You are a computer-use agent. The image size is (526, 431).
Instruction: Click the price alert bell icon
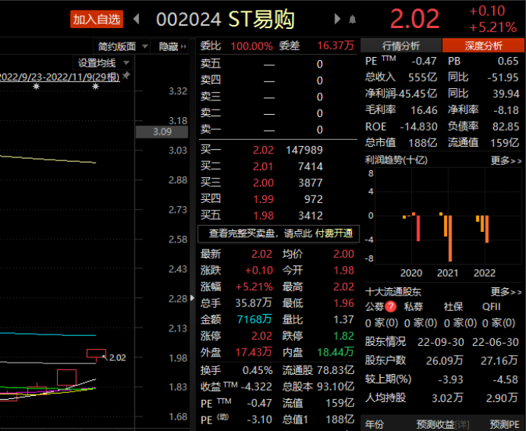coord(352,19)
